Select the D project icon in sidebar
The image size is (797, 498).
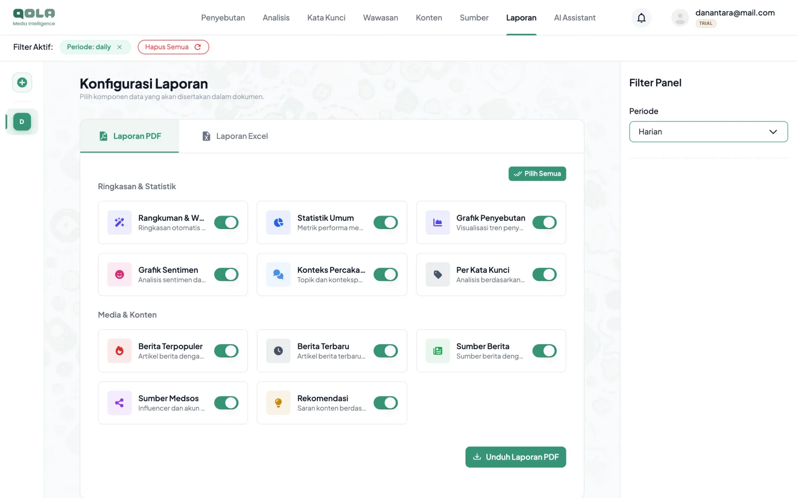(x=22, y=122)
